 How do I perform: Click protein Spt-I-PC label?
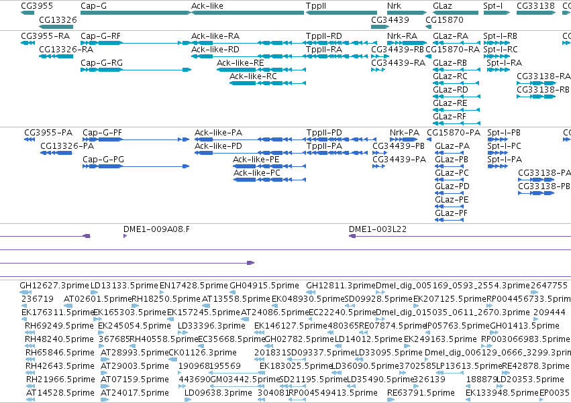click(x=505, y=146)
